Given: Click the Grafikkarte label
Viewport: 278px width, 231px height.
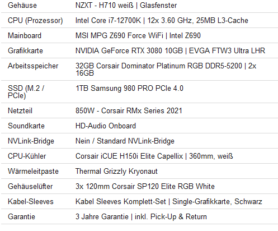Looking at the screenshot, I should pos(25,50).
